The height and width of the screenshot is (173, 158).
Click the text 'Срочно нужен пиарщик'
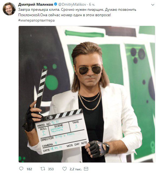pos(82,10)
